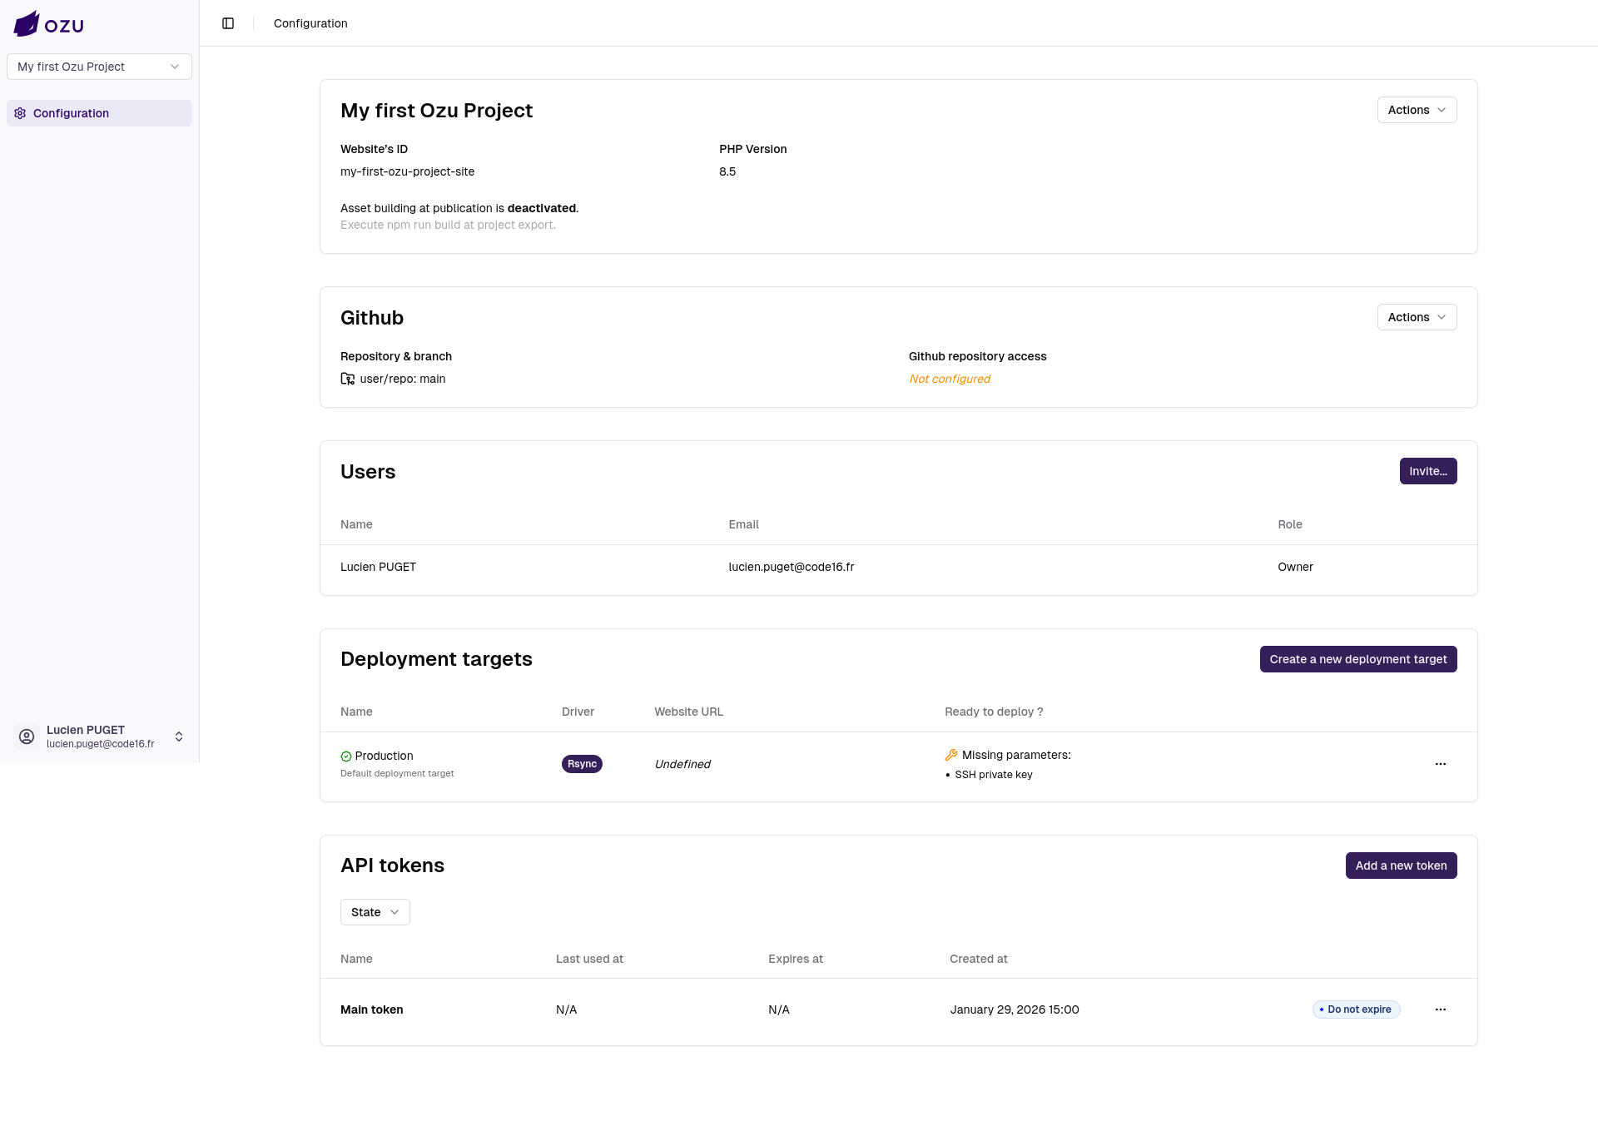Click the Ozu logo icon
This screenshot has width=1598, height=1126.
tap(27, 24)
